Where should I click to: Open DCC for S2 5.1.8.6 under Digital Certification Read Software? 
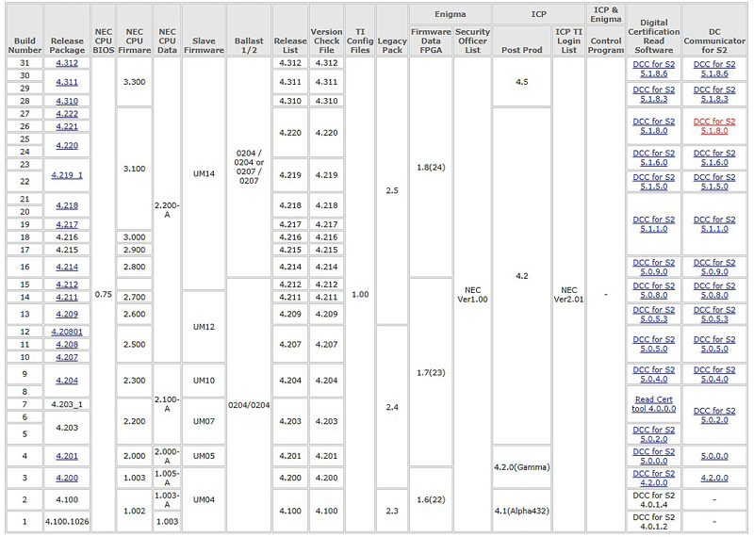(653, 69)
